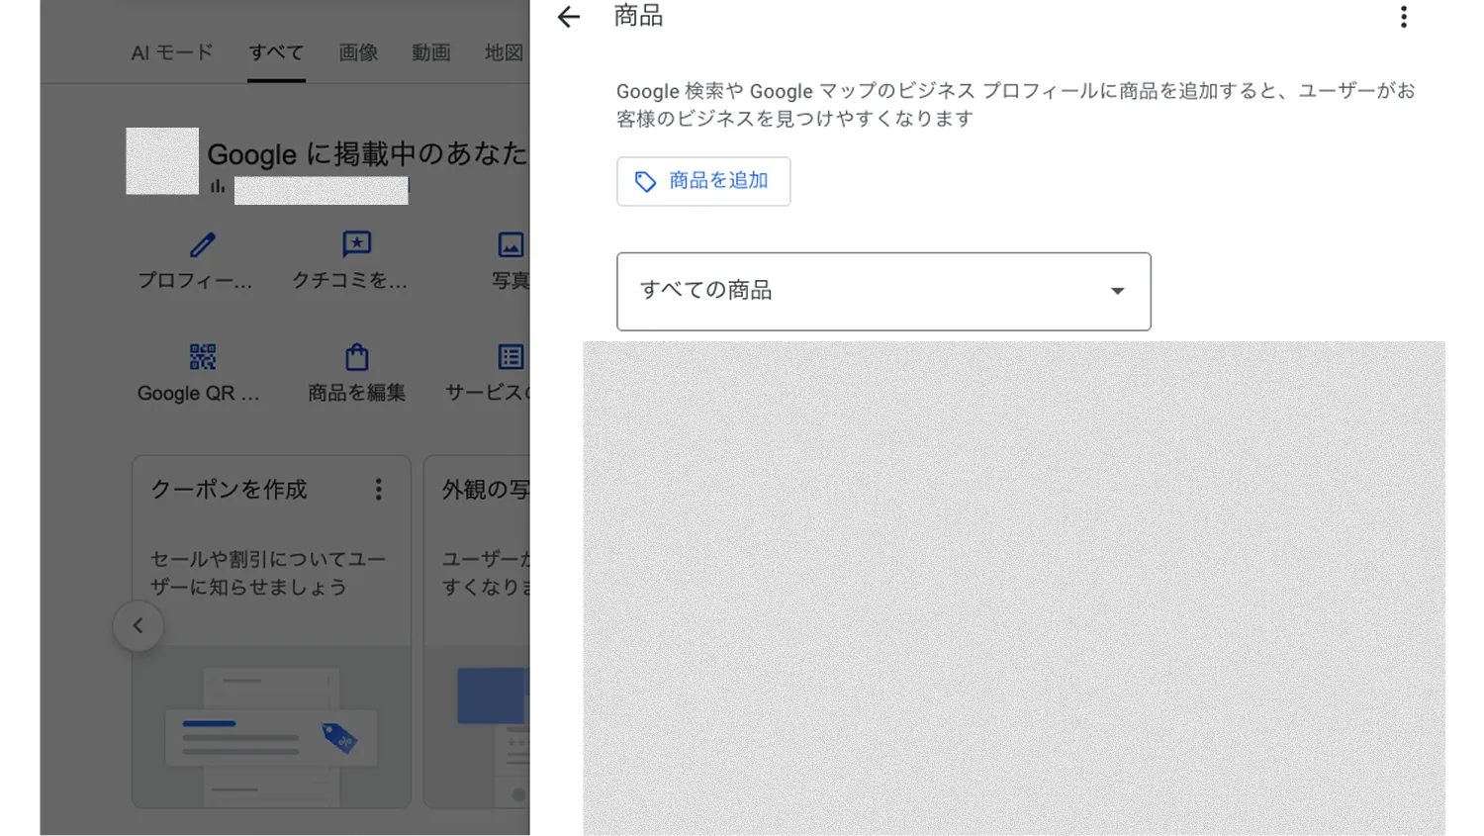Click the 商品を追加 button
The image size is (1484, 836).
click(x=703, y=181)
